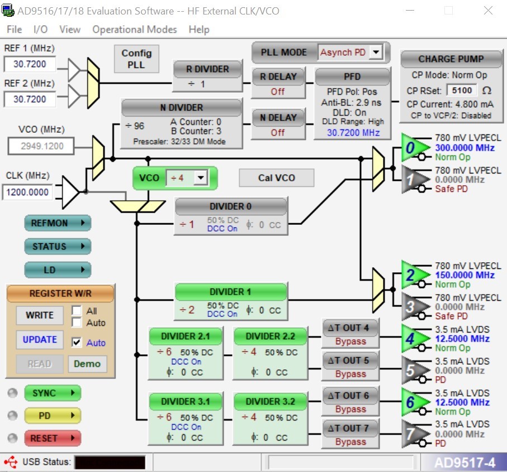This screenshot has height=472, width=507.
Task: Open the VCO divider ÷4 dropdown
Action: [201, 177]
